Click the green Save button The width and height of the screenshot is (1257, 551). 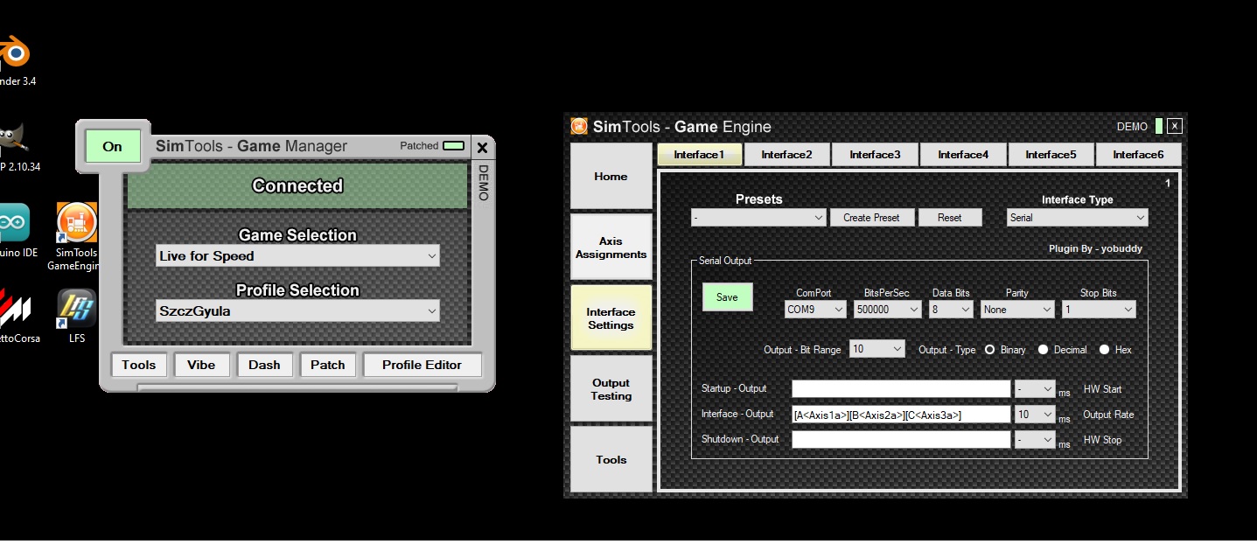(727, 297)
